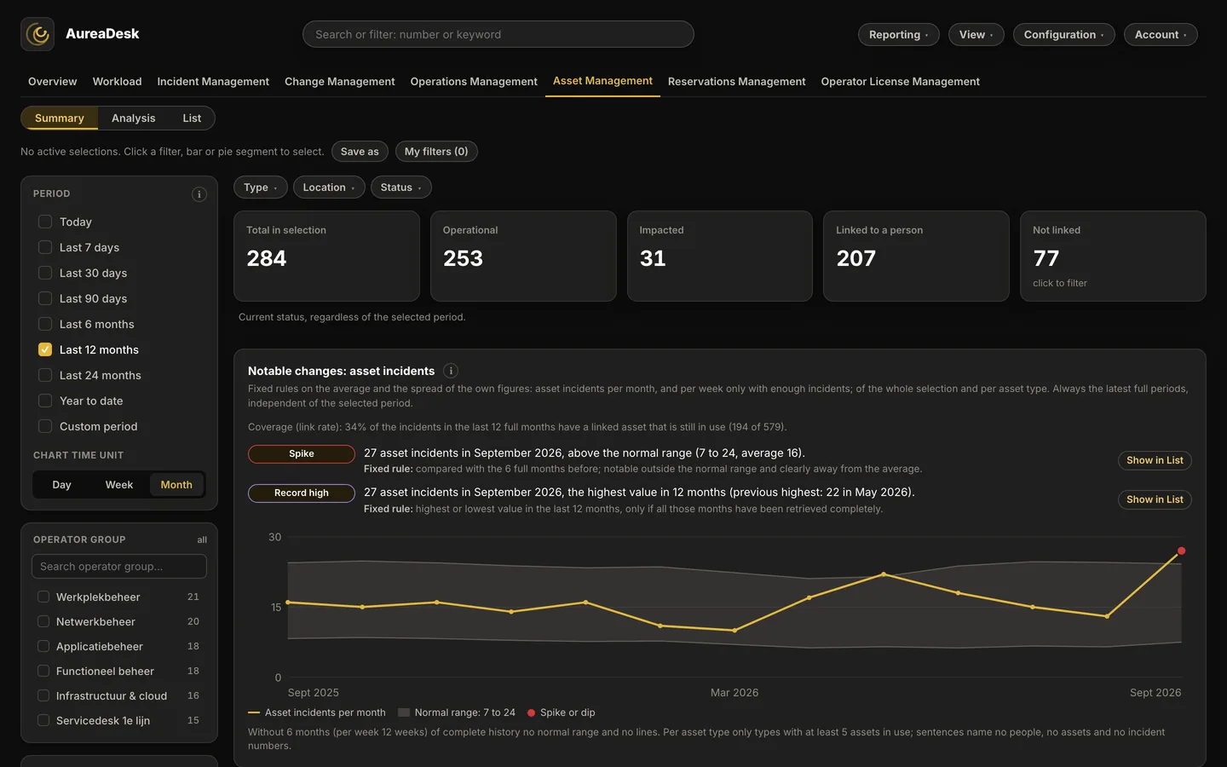This screenshot has height=767, width=1227.
Task: Click the Save as button
Action: tap(360, 152)
